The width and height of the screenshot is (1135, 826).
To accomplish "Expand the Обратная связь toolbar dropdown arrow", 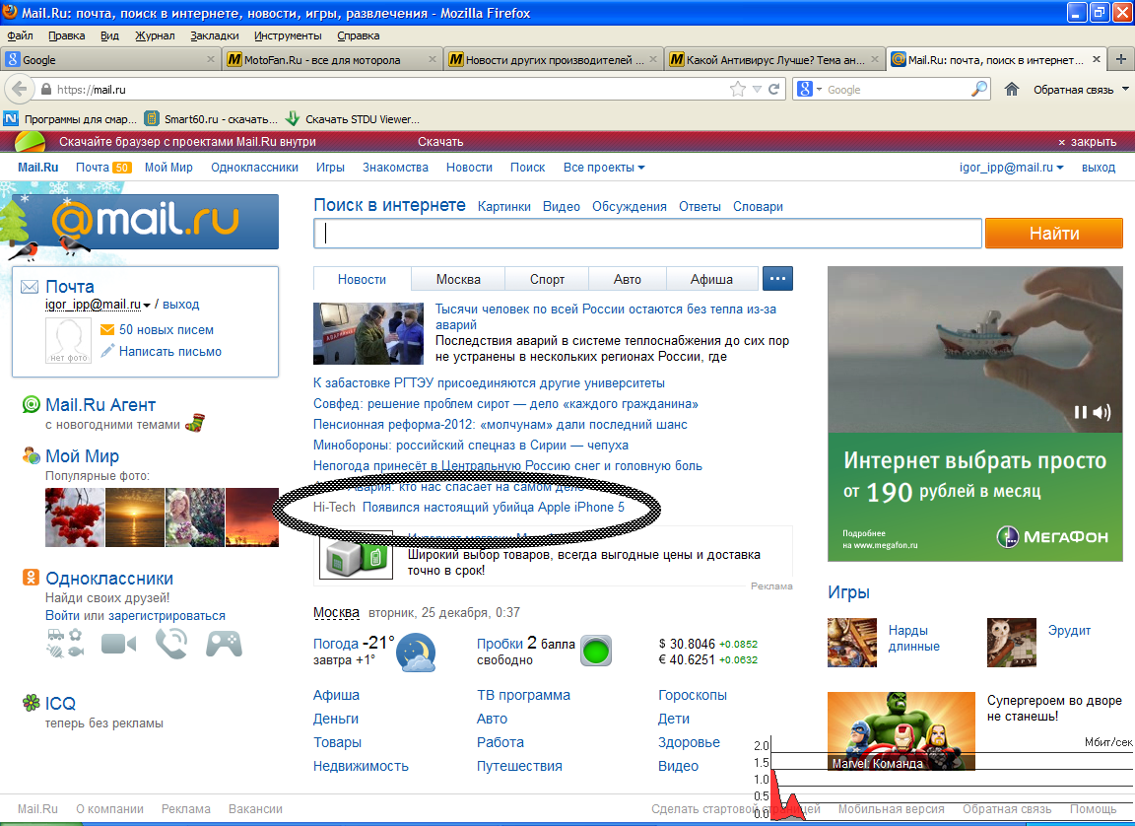I will point(1125,89).
